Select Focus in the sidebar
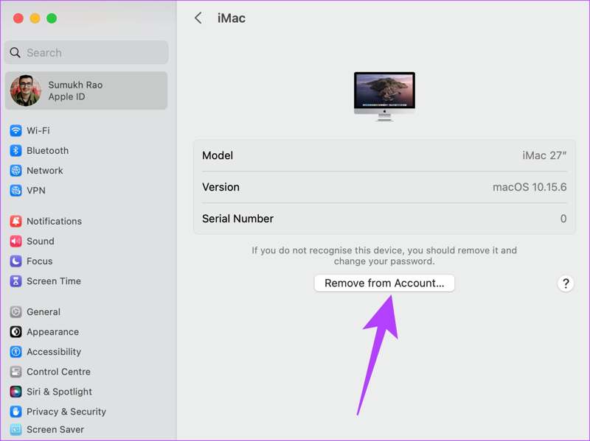The height and width of the screenshot is (441, 590). point(40,261)
